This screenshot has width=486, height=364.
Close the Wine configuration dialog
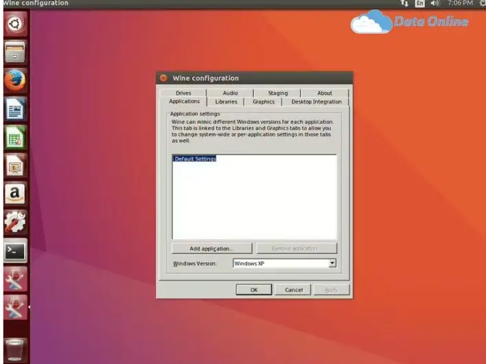[163, 78]
